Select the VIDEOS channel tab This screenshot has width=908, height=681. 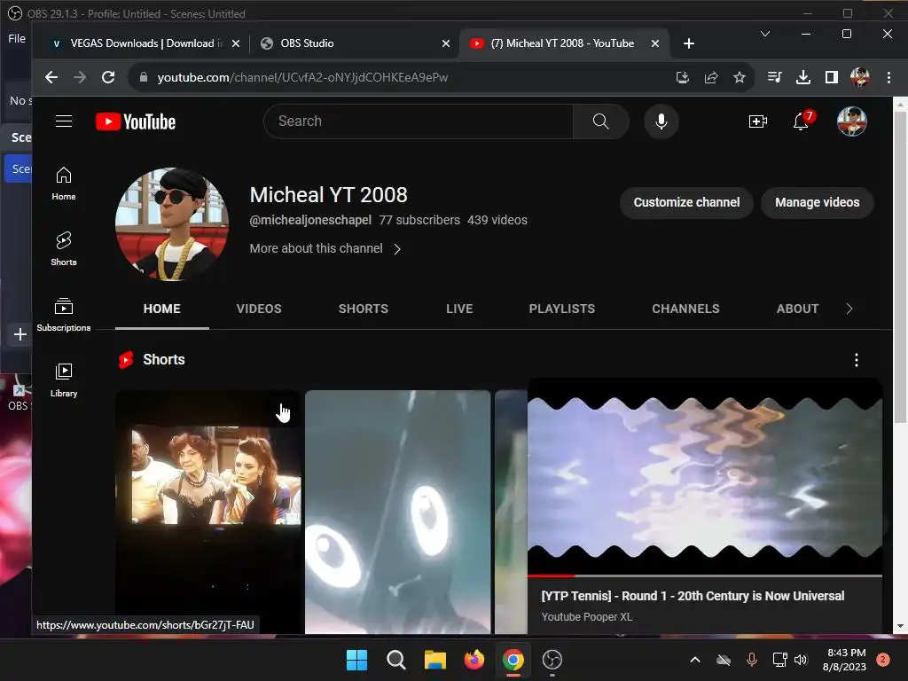click(x=259, y=309)
